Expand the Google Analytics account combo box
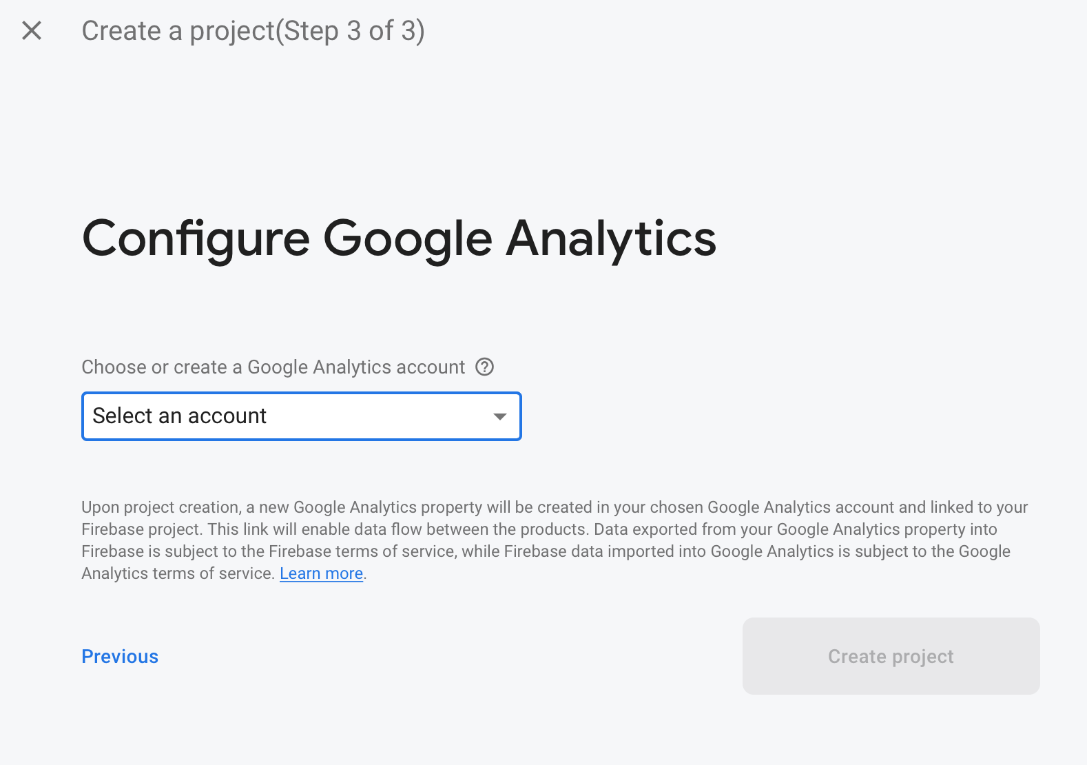 point(301,416)
